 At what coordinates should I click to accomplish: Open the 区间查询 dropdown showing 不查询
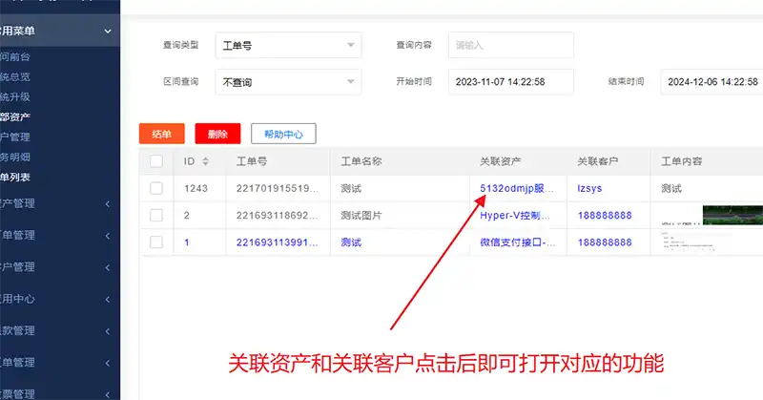[x=288, y=82]
